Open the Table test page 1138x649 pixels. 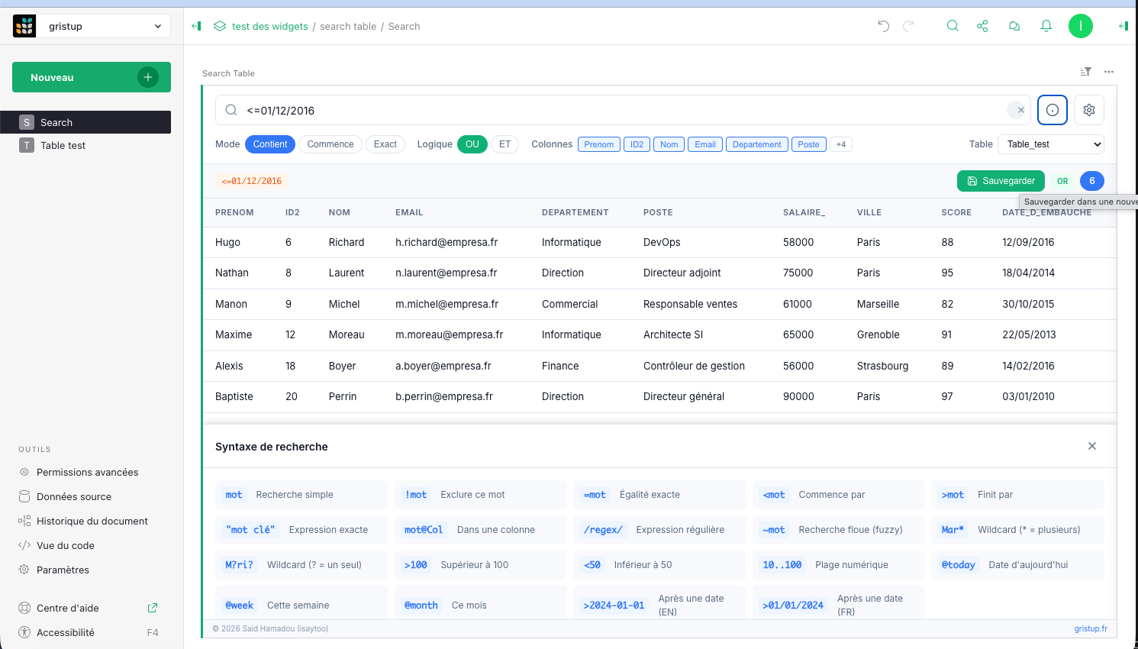pos(63,145)
